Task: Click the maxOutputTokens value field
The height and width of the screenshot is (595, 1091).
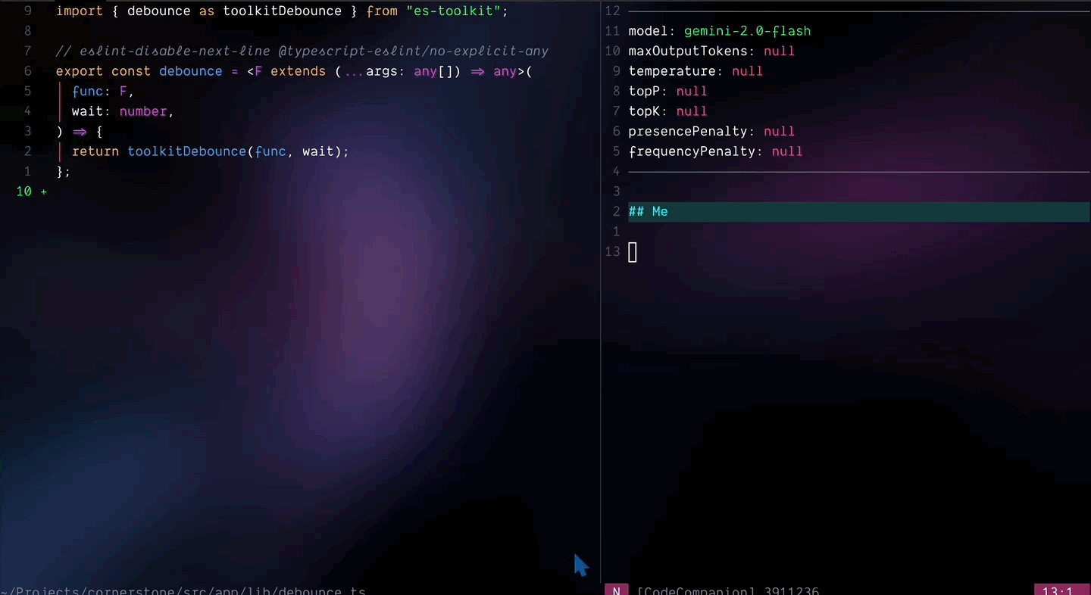Action: pos(779,51)
